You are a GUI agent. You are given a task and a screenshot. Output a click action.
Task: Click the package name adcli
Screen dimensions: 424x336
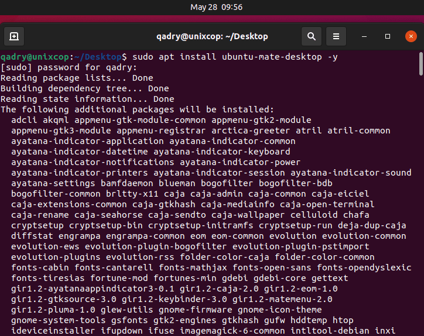click(x=24, y=120)
